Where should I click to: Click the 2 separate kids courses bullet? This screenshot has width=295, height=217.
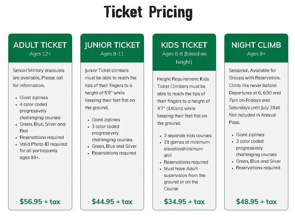(188, 136)
